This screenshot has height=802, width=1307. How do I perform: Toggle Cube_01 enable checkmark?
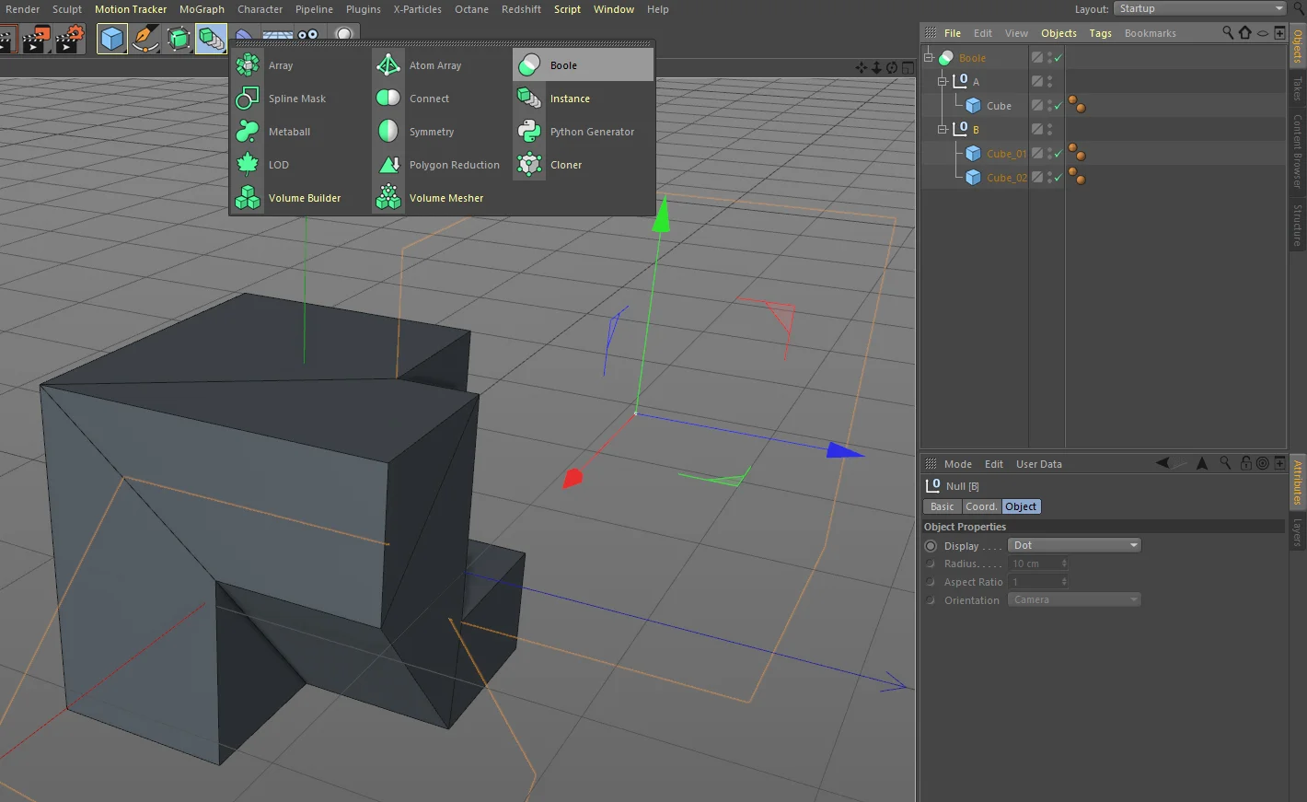1058,154
